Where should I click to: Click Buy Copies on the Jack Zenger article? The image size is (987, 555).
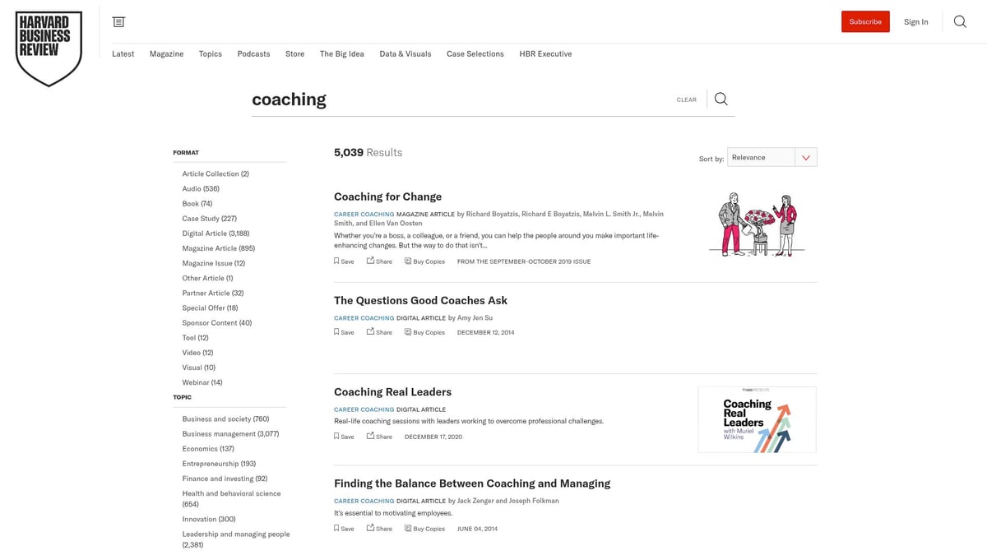pos(424,528)
